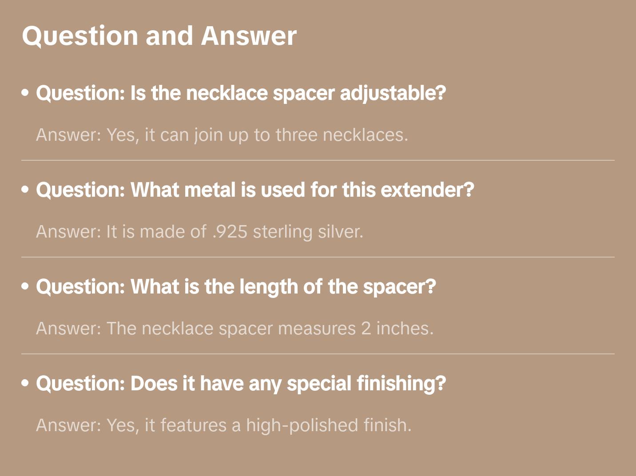The width and height of the screenshot is (636, 476).
Task: Click the divider line below the metal answer
Action: (318, 257)
